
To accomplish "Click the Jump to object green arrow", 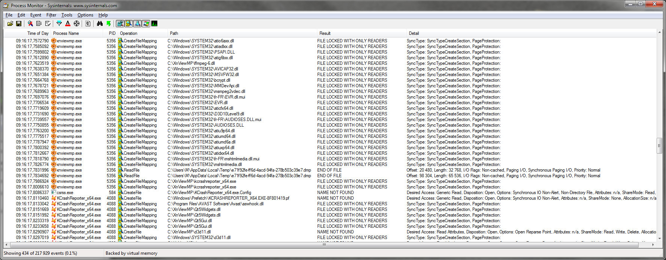I will tap(109, 24).
